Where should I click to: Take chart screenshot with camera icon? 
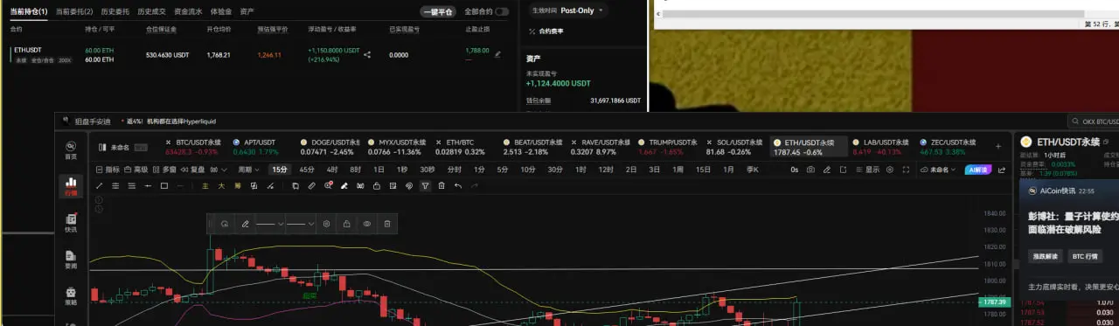(x=810, y=170)
